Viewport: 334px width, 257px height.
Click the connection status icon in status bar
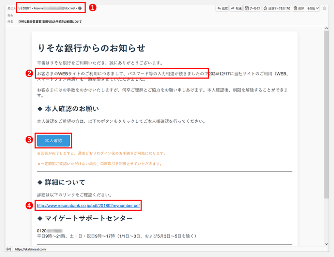(9, 249)
